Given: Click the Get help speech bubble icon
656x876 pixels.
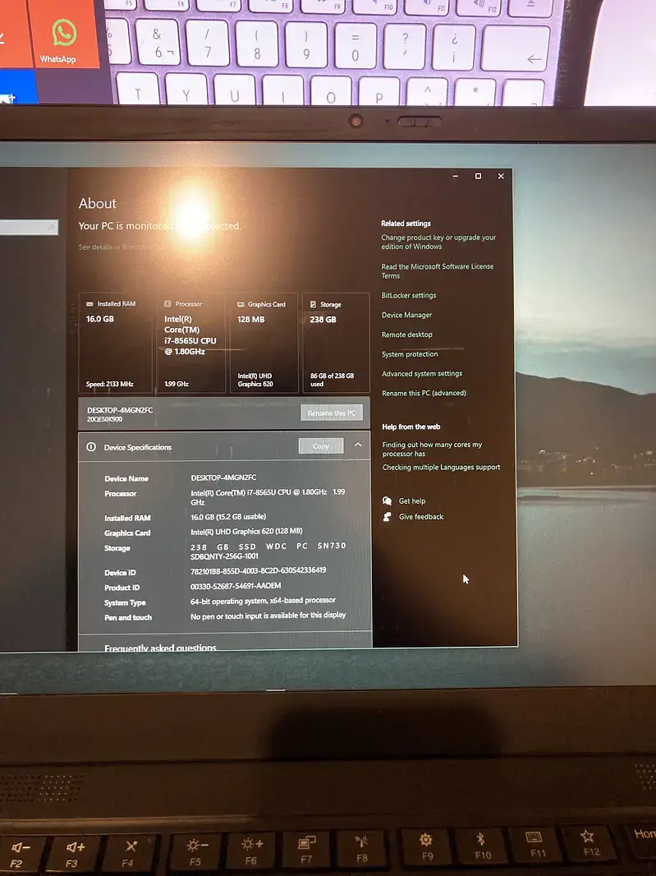Looking at the screenshot, I should click(388, 501).
